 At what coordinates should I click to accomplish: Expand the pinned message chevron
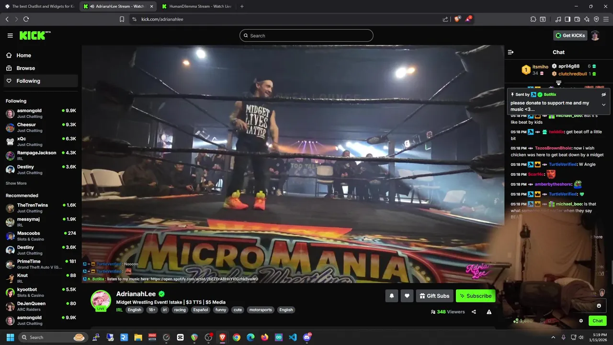click(x=603, y=104)
